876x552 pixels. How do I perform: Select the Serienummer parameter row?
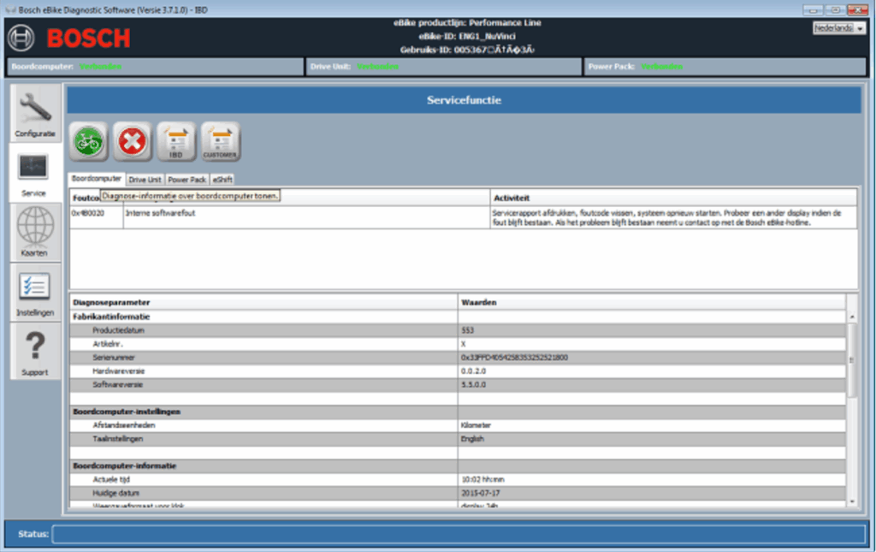[458, 358]
